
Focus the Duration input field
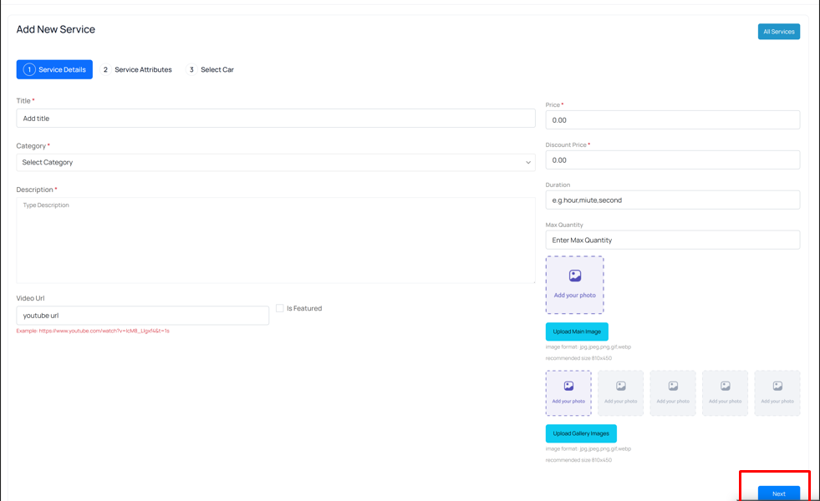(x=673, y=200)
